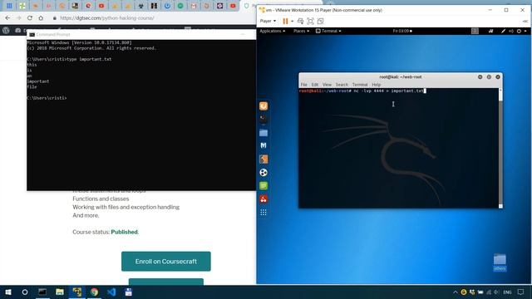The height and width of the screenshot is (299, 532).
Task: Switch to blue power-icon tab in Chrome
Action: 167,6
